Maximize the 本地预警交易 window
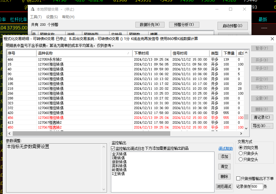The width and height of the screenshot is (276, 194). coord(231,9)
